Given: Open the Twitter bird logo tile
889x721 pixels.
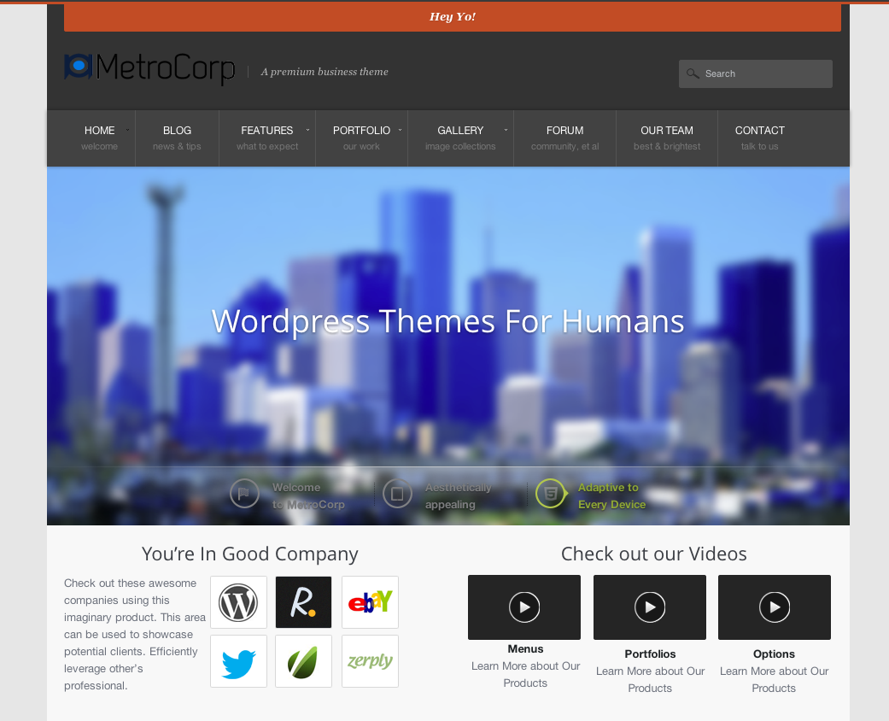Looking at the screenshot, I should point(238,661).
